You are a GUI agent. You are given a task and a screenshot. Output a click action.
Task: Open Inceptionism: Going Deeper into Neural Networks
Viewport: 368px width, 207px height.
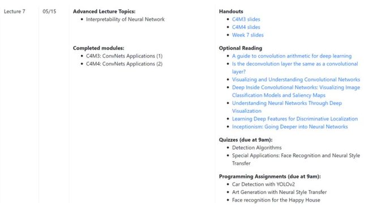click(290, 127)
